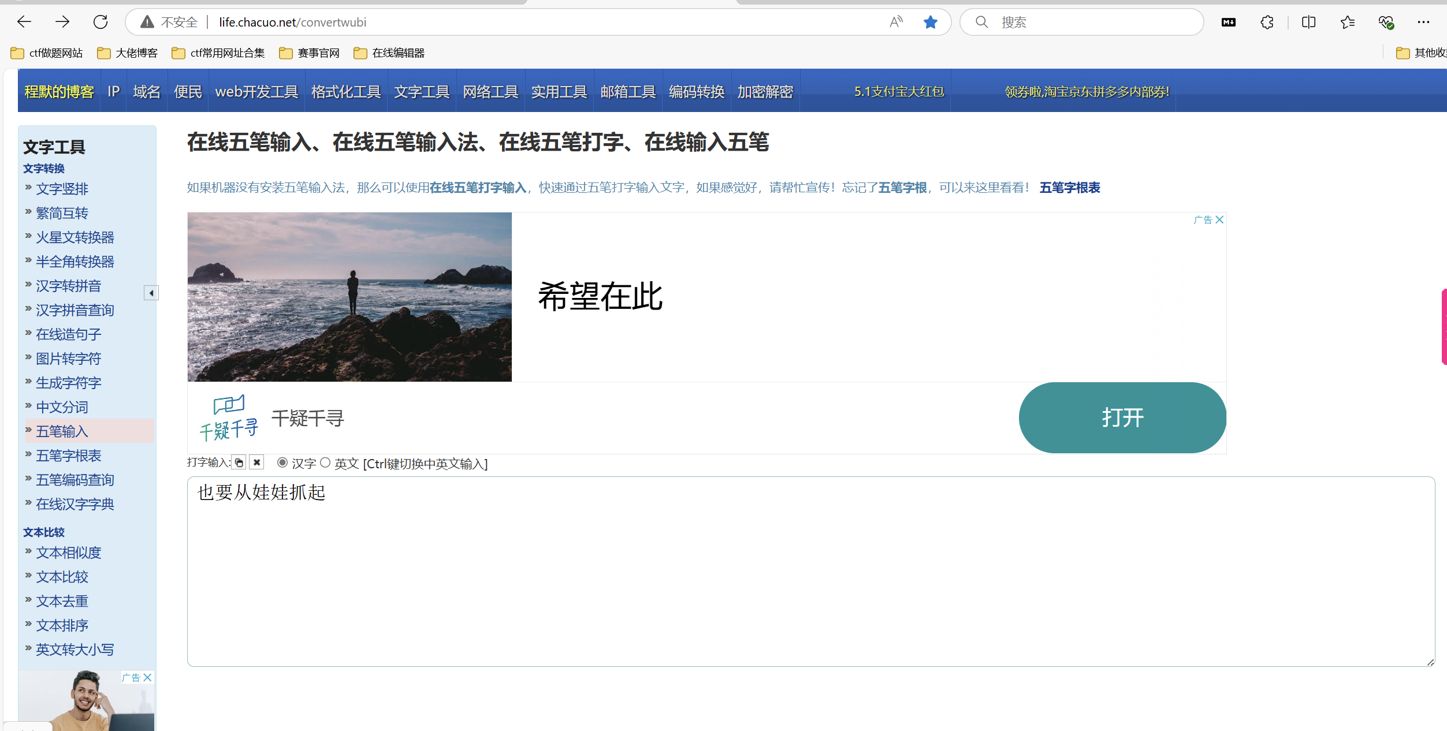Open the 程默的博客 menu item
The width and height of the screenshot is (1447, 731).
click(x=59, y=92)
